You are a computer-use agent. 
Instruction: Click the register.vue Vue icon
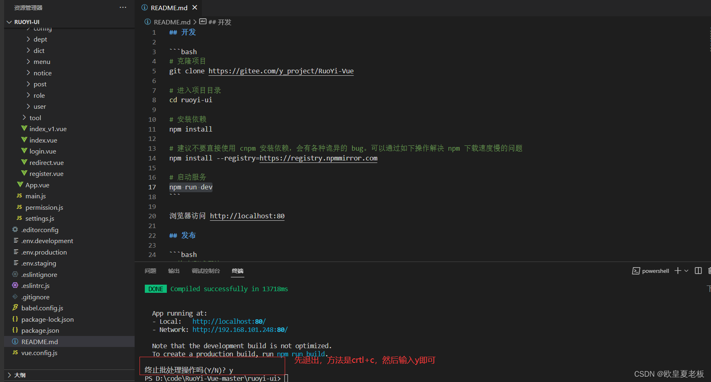[24, 173]
